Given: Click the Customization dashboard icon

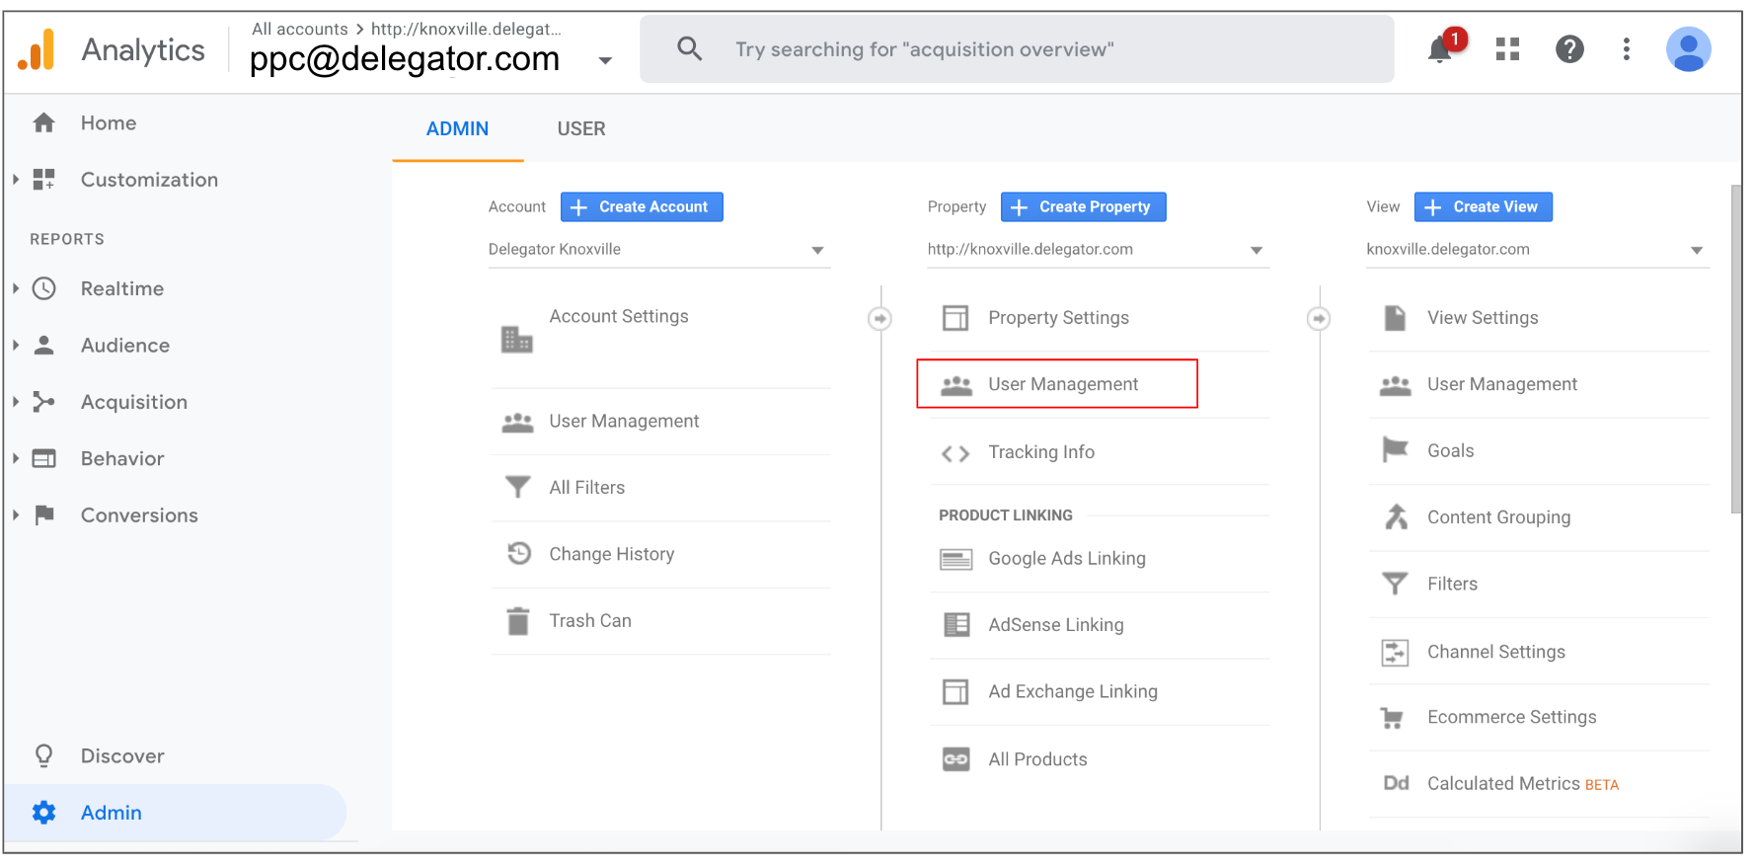Looking at the screenshot, I should 43,179.
